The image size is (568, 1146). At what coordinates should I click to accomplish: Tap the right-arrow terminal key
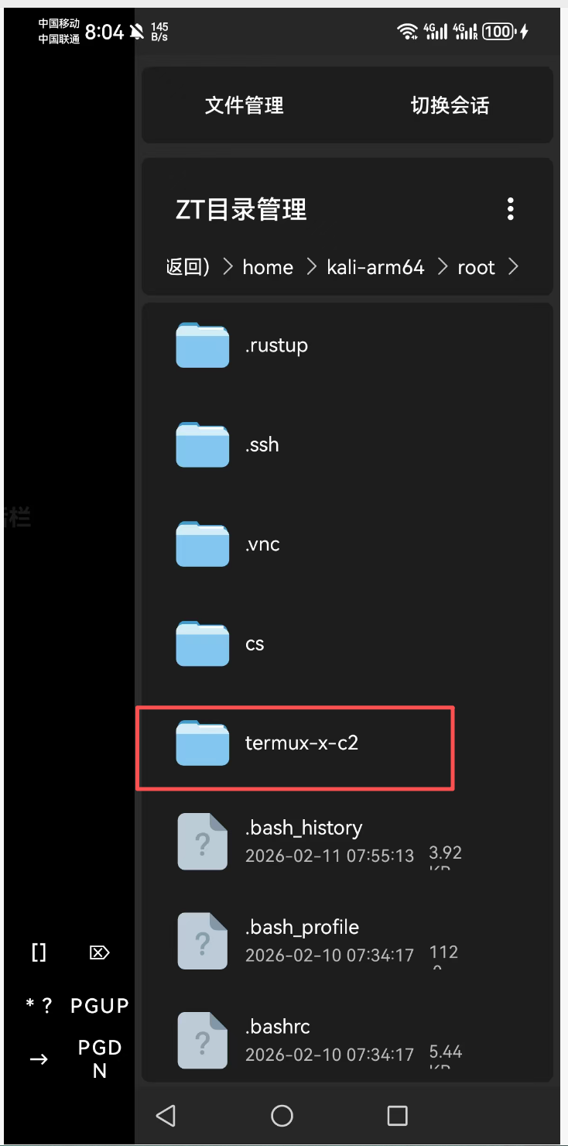(39, 1059)
